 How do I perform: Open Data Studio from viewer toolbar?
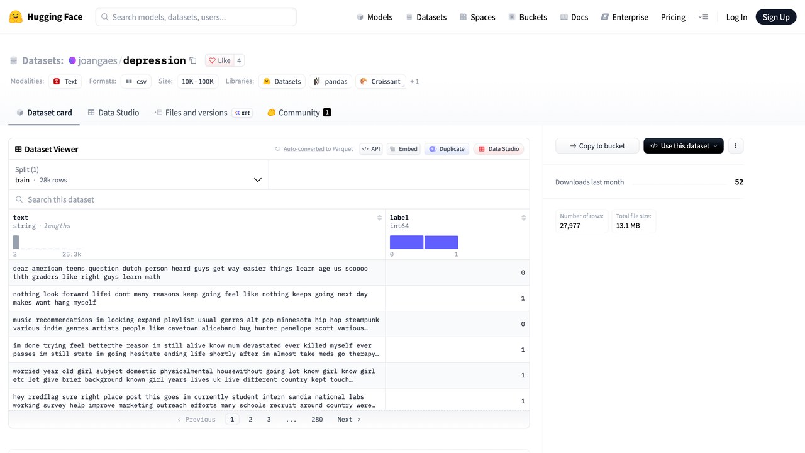499,149
